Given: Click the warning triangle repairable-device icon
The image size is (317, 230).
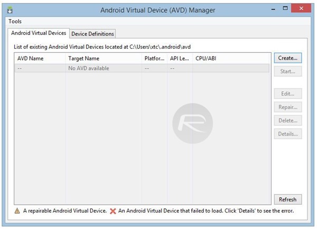Looking at the screenshot, I should (17, 211).
